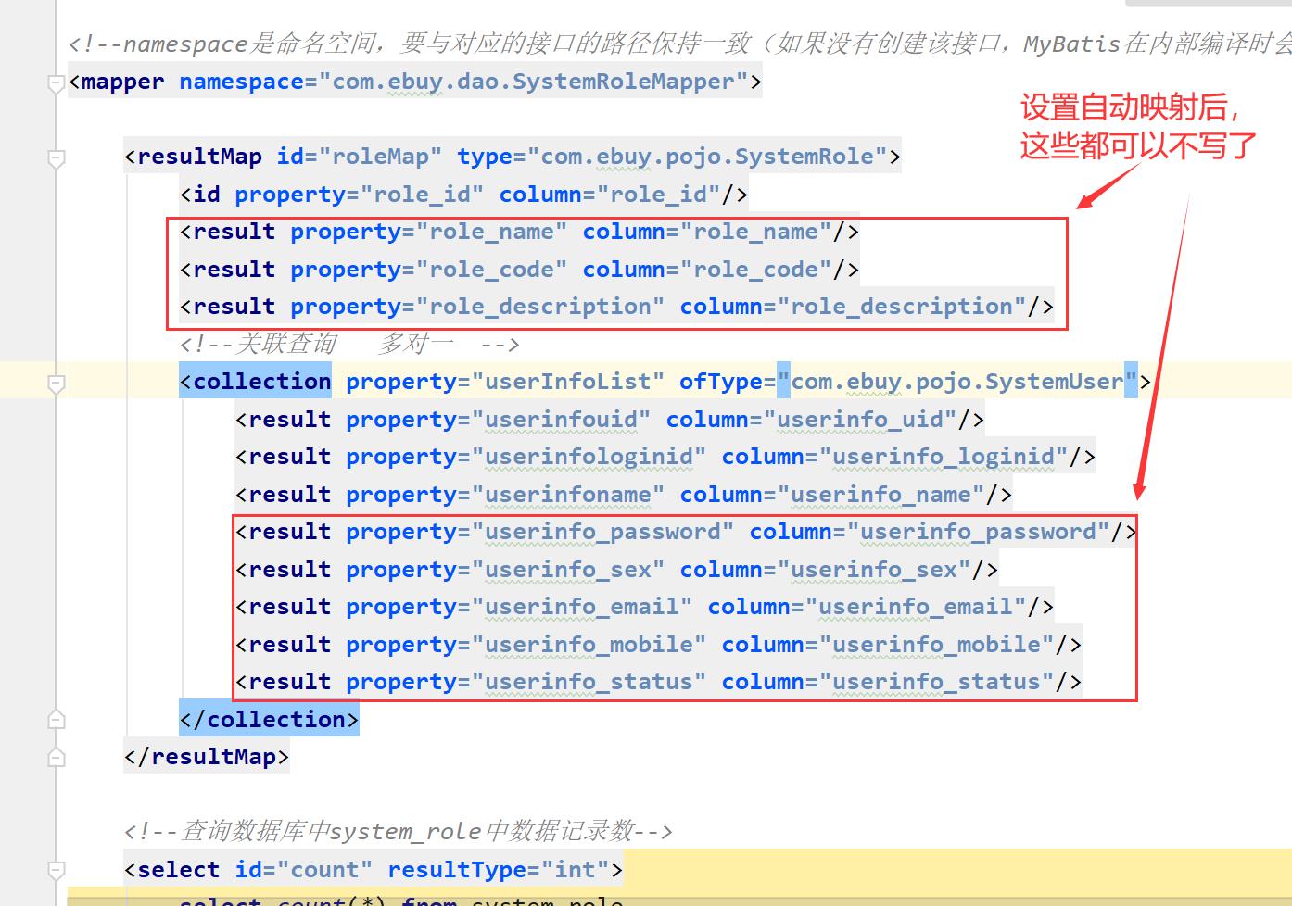
Task: Click the comment about system_role record count
Action: point(399,831)
